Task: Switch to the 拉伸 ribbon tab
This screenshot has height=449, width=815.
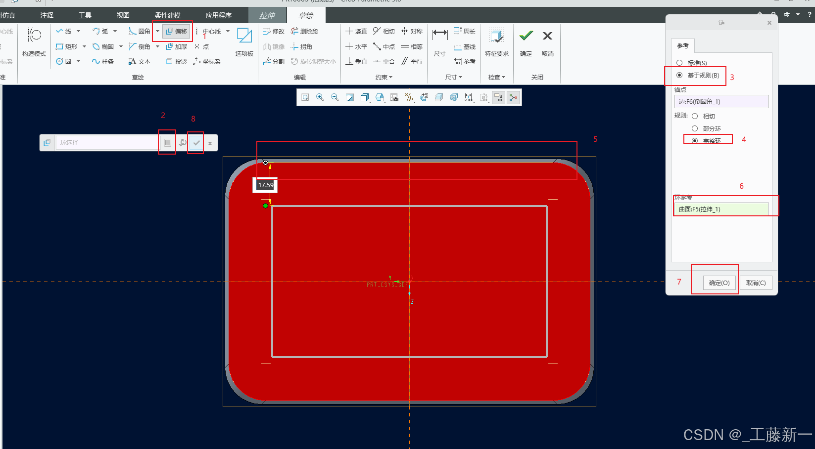Action: point(267,15)
